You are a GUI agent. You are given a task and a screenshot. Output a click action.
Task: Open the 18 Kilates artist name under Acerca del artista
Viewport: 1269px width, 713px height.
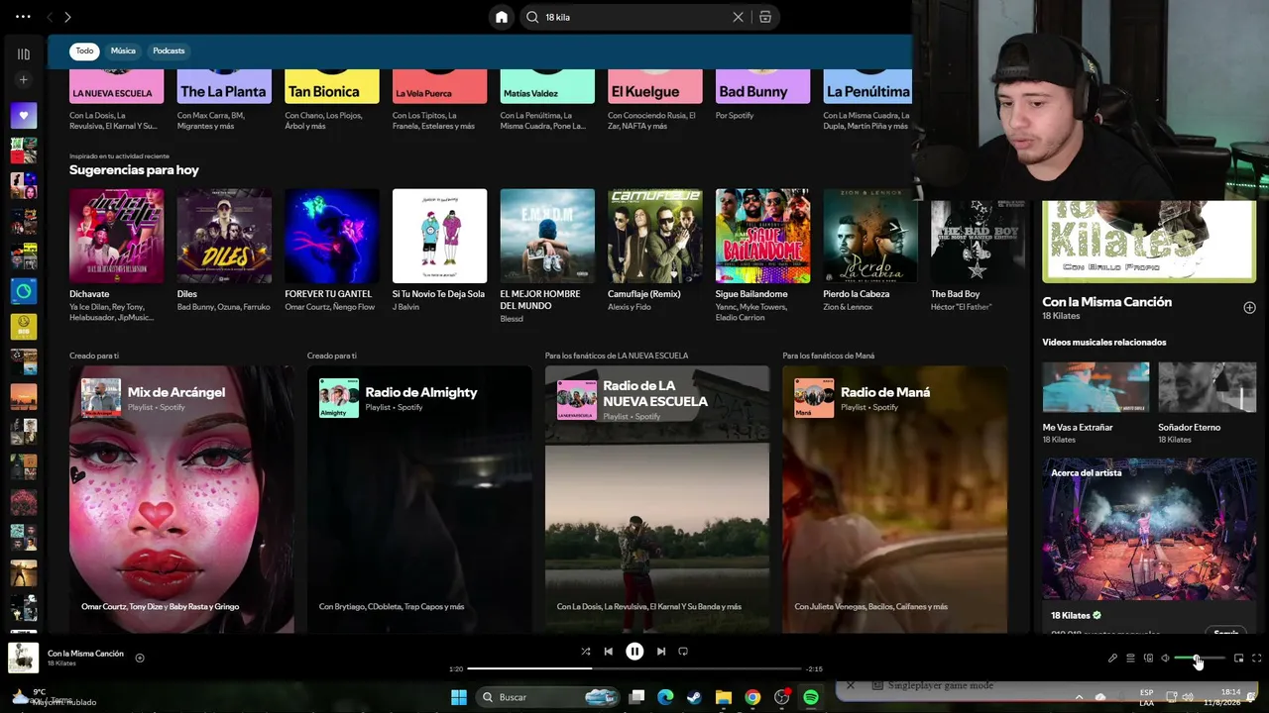click(x=1070, y=615)
